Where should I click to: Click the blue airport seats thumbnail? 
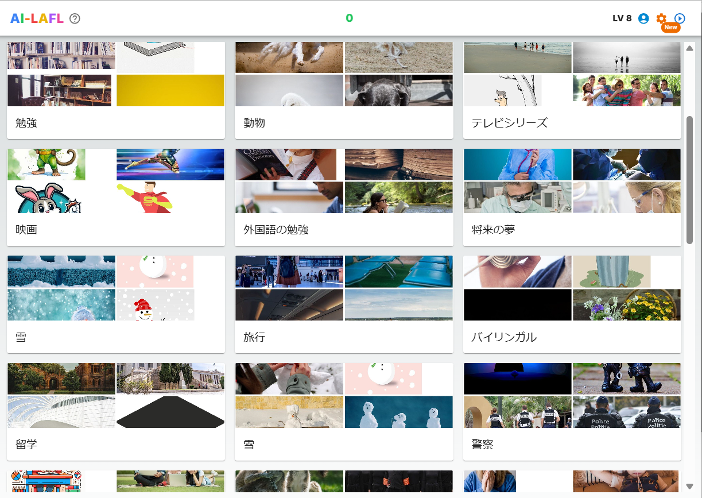399,272
